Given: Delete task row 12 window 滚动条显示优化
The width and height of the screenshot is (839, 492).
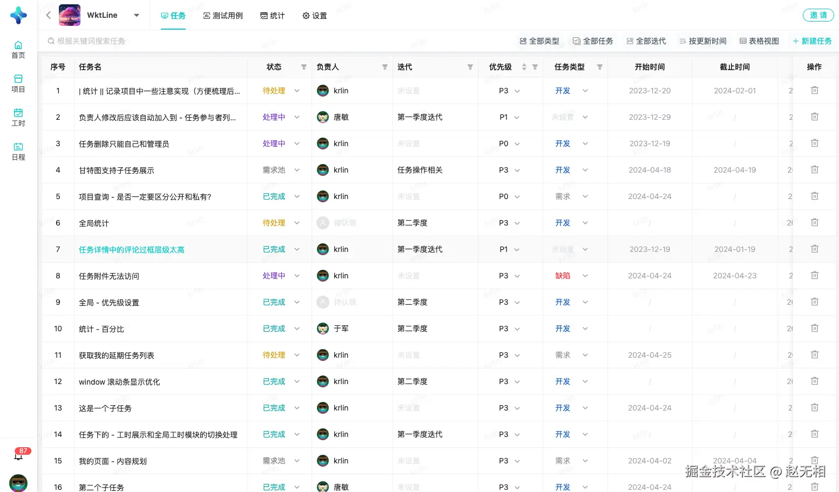Looking at the screenshot, I should pyautogui.click(x=815, y=381).
